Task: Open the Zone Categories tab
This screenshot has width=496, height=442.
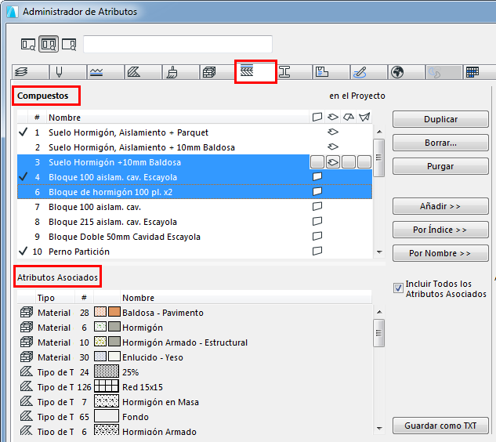Action: (331, 72)
